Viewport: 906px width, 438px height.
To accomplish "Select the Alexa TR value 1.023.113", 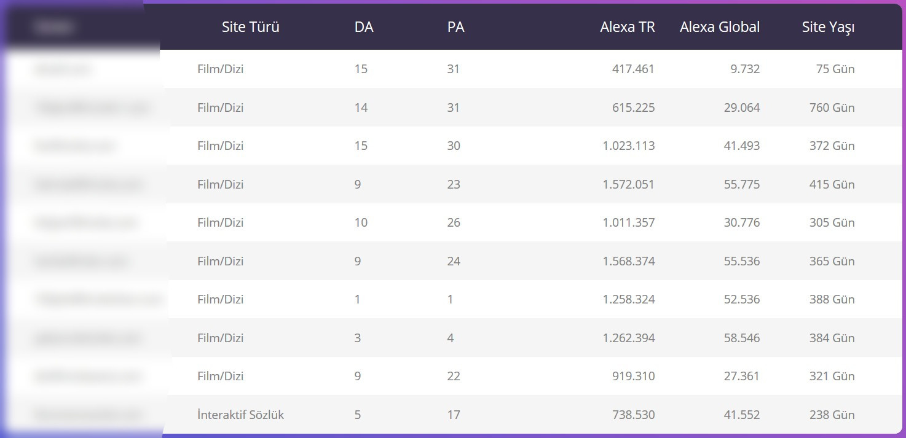I will click(x=629, y=146).
